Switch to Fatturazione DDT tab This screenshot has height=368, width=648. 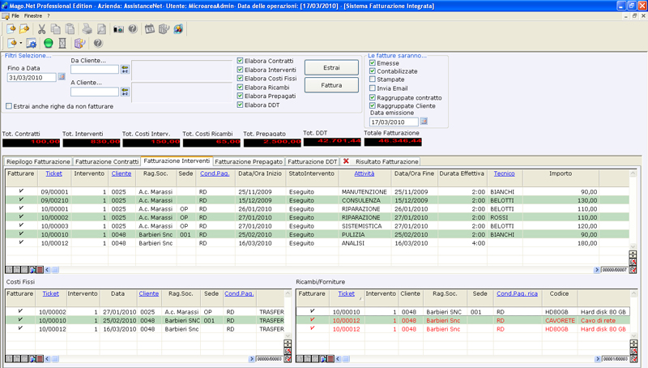coord(313,161)
